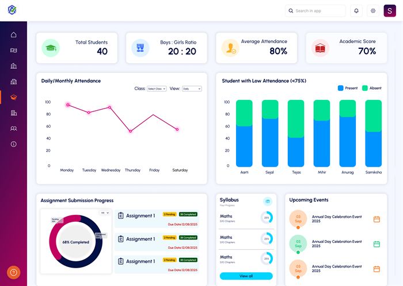Screen dimensions: 403x286
Task: Click the Syllabus header icon
Action: (x=267, y=202)
